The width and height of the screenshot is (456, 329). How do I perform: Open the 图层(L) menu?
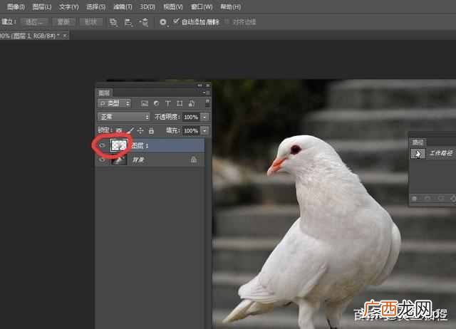[x=42, y=6]
